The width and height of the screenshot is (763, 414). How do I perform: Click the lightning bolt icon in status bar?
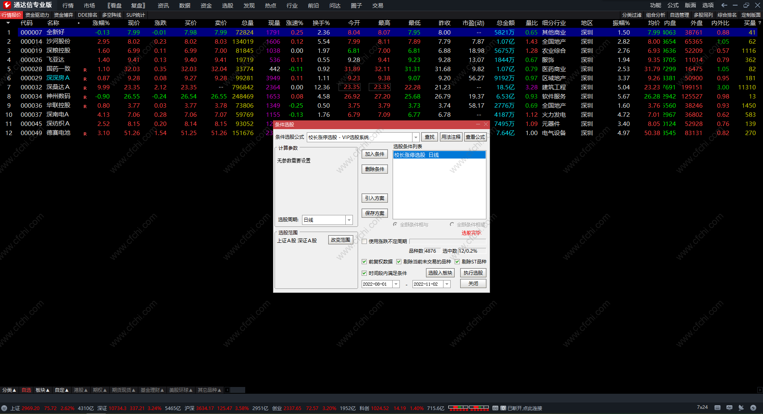[x=753, y=408]
